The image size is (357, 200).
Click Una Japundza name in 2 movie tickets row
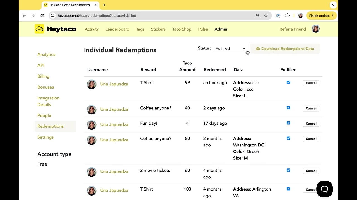[114, 172]
